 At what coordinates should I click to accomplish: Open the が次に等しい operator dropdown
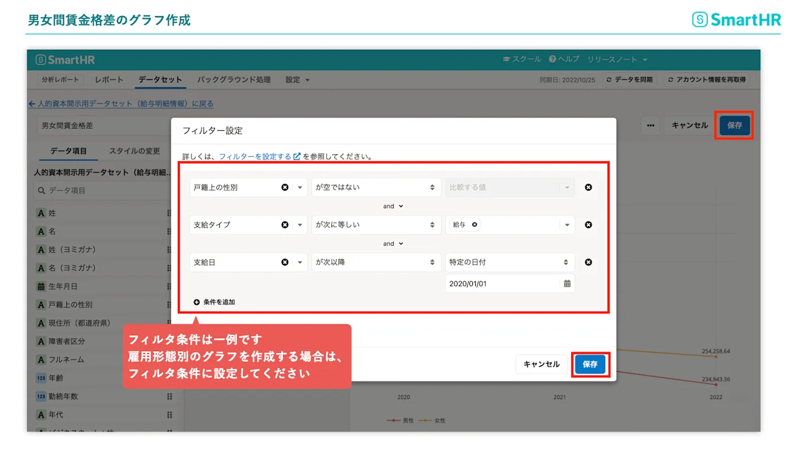[376, 224]
